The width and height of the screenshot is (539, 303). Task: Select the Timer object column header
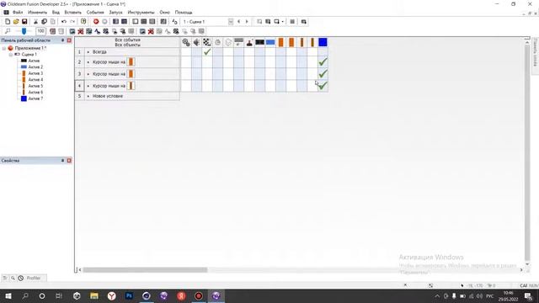pyautogui.click(x=217, y=42)
